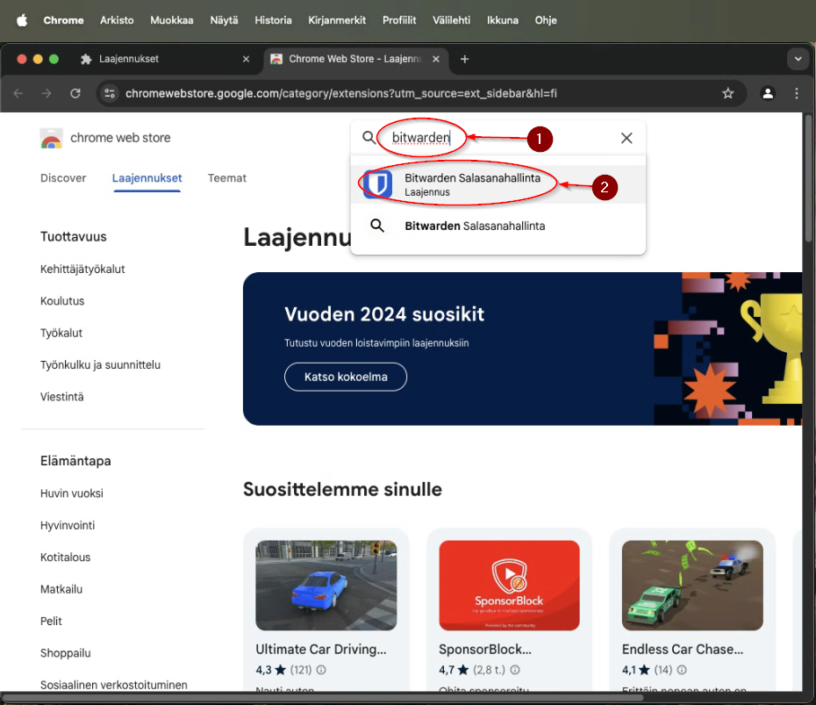Open the Vuoden 2024 suosikit banner heading
The height and width of the screenshot is (705, 816).
384,314
